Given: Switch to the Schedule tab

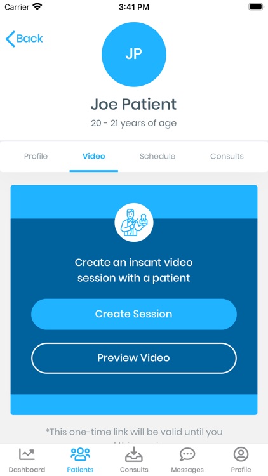Looking at the screenshot, I should [x=157, y=156].
